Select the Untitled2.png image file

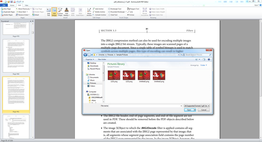click(x=159, y=76)
